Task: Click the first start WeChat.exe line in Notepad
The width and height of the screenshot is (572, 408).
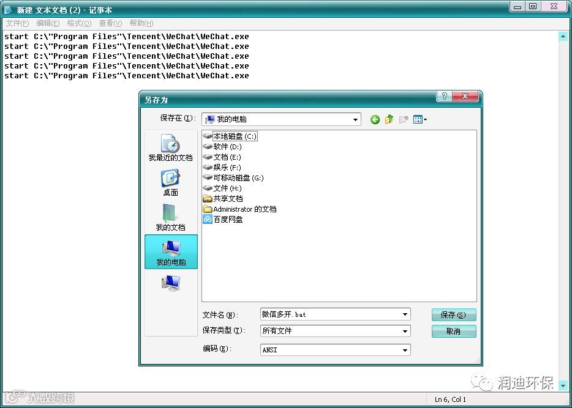Action: [127, 37]
